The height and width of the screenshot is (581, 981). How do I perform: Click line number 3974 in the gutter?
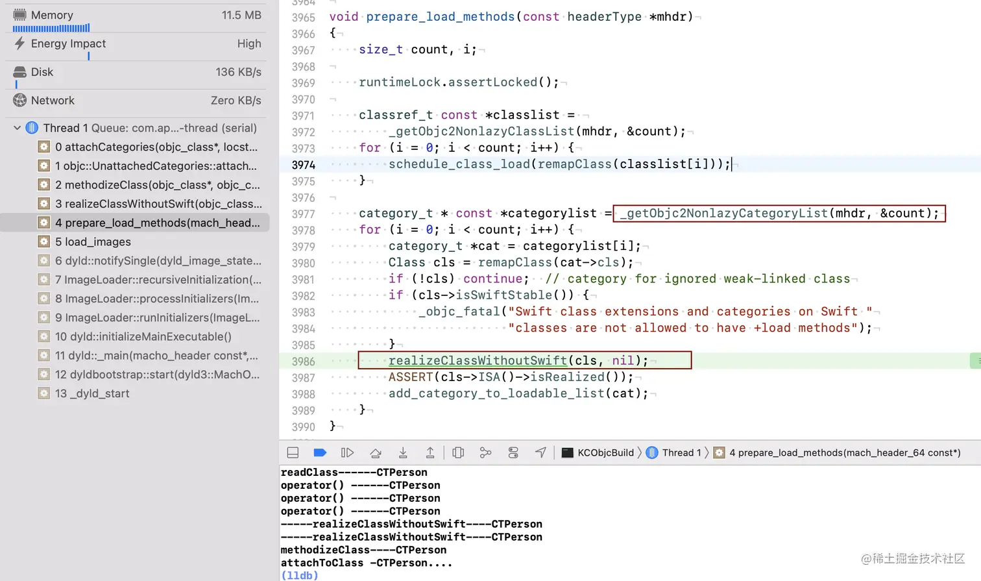point(303,165)
